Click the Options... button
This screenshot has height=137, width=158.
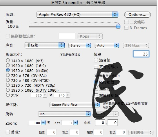pyautogui.click(x=137, y=15)
